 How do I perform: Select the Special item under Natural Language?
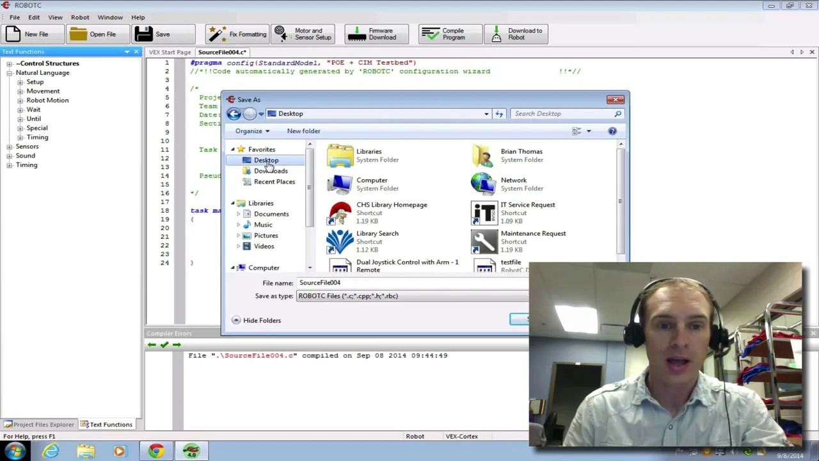point(37,128)
